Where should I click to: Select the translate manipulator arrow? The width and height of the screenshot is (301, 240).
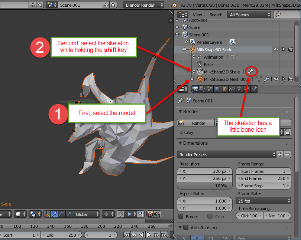(x=55, y=214)
